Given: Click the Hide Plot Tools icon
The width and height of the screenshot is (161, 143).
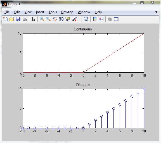Looking at the screenshot, I should (110, 19).
